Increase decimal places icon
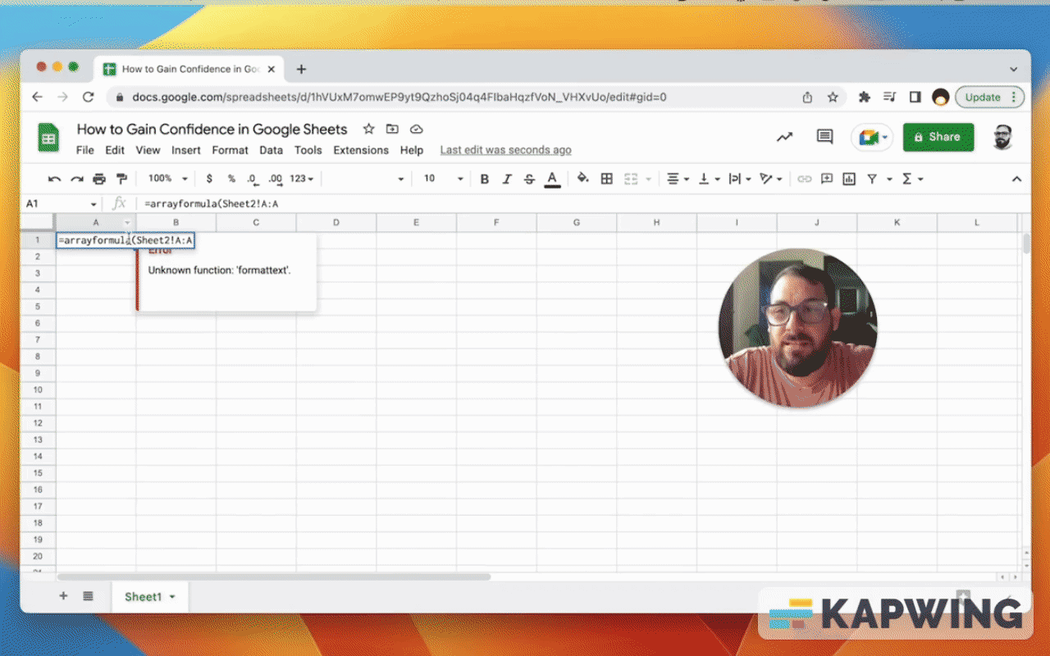 pos(276,179)
